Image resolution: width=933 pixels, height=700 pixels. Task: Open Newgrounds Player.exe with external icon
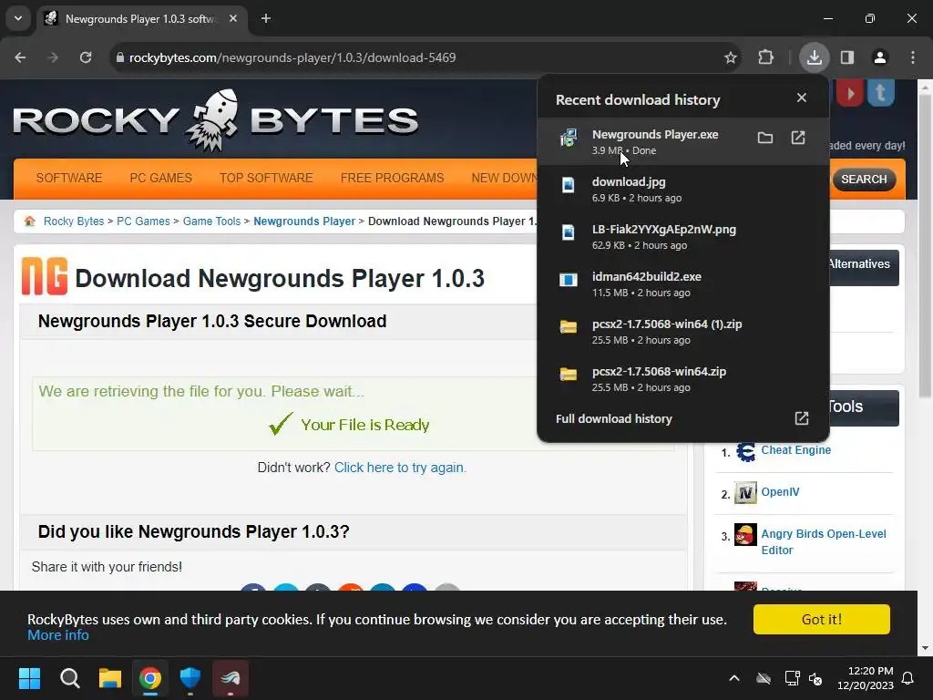click(798, 139)
